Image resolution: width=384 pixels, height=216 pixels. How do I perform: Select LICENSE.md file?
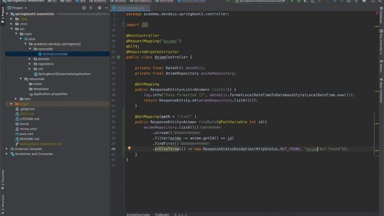(x=29, y=119)
